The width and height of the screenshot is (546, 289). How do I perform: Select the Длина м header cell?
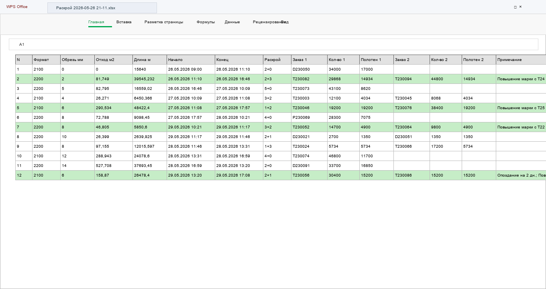(x=150, y=60)
